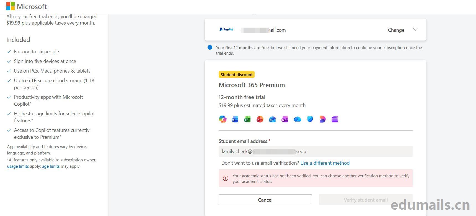Click the Defender shield icon
The width and height of the screenshot is (476, 216).
coord(310,119)
